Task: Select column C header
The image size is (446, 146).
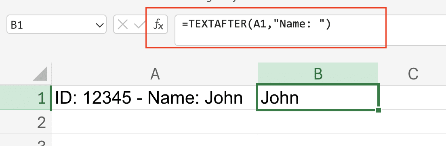Action: pos(412,73)
